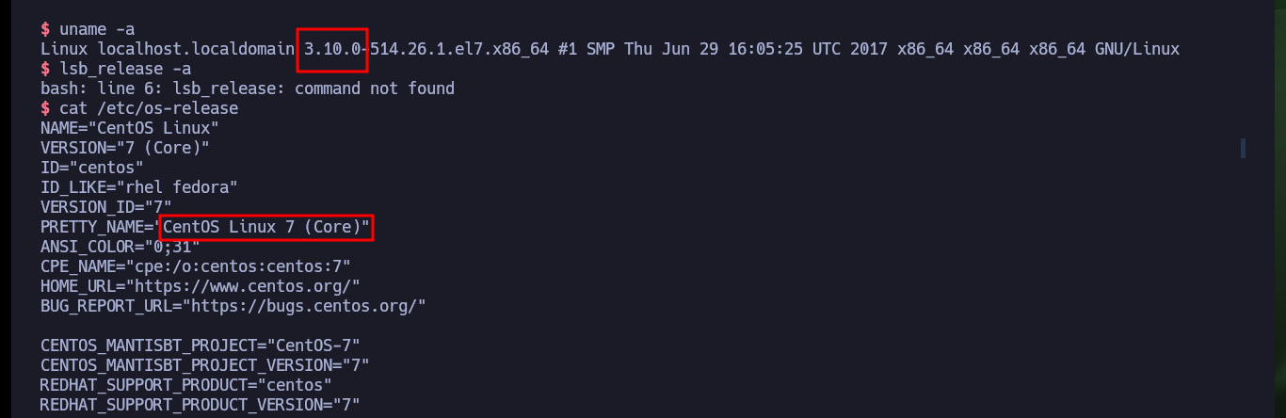Screen dimensions: 1286x418
Task: Click the REDHAT_SUPPORT_PRODUCT_VERSION="7" line
Action: (x=201, y=405)
